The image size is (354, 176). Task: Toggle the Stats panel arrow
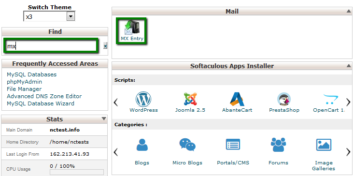[104, 118]
